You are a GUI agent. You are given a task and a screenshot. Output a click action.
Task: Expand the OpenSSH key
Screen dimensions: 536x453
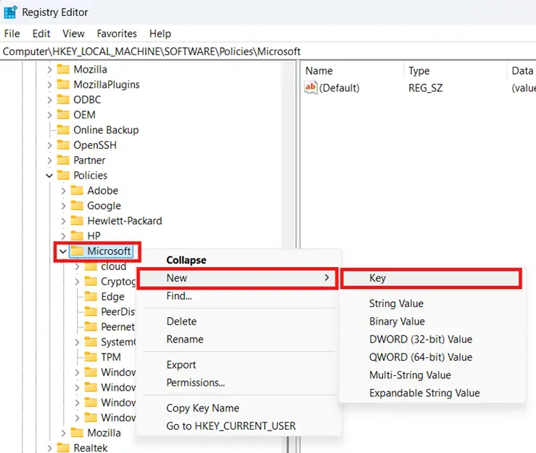tap(49, 145)
